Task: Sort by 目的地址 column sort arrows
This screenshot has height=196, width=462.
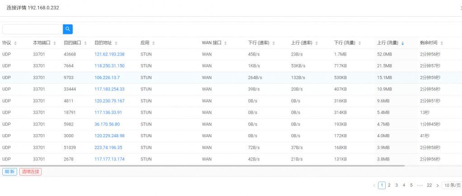Action: click(x=116, y=43)
